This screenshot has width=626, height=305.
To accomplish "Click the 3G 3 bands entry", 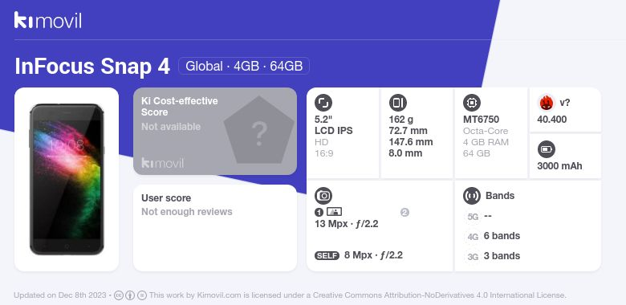I will tap(493, 256).
